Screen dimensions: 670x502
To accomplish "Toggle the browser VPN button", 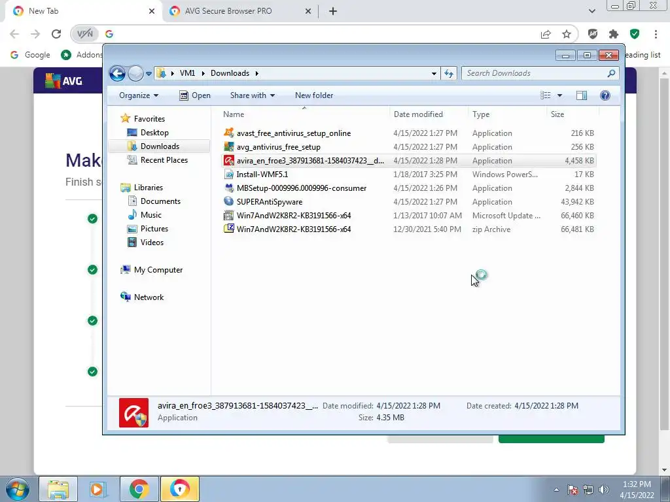I will tap(84, 34).
